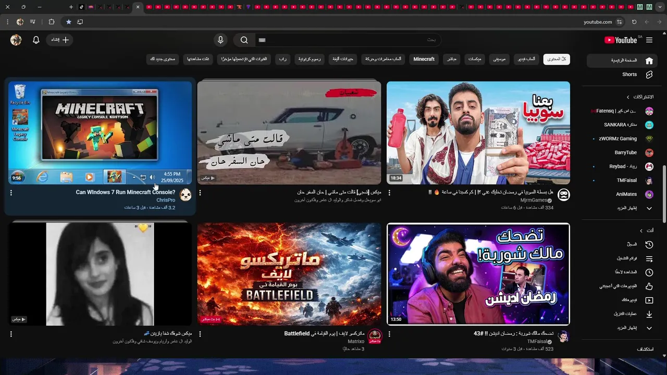Click the Create (إنشاء) plus button

pos(60,40)
